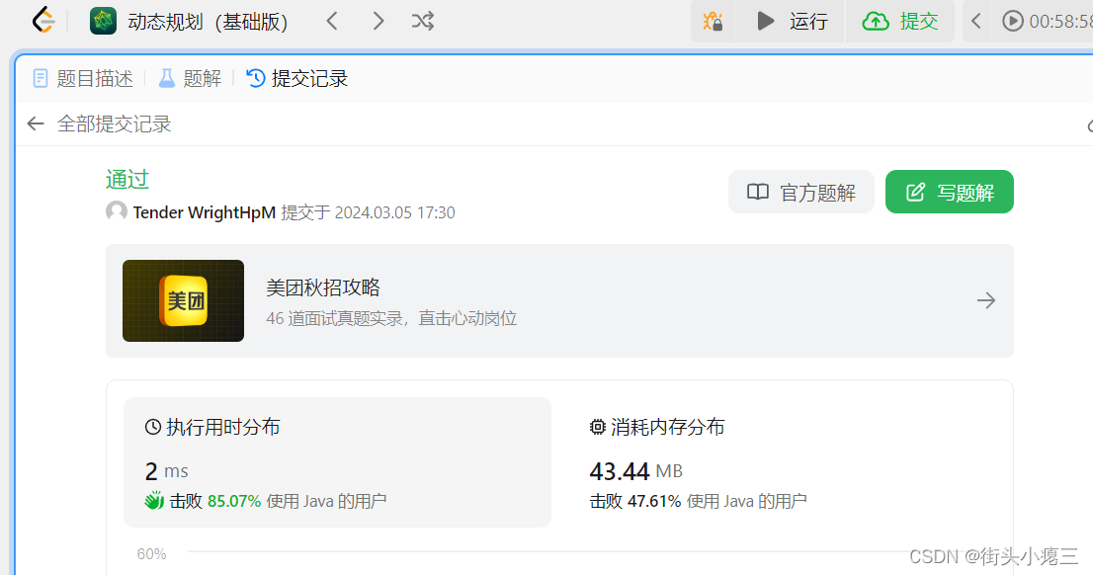Pick a random problem shuffle icon
Viewport: 1093px width, 575px height.
click(x=423, y=21)
